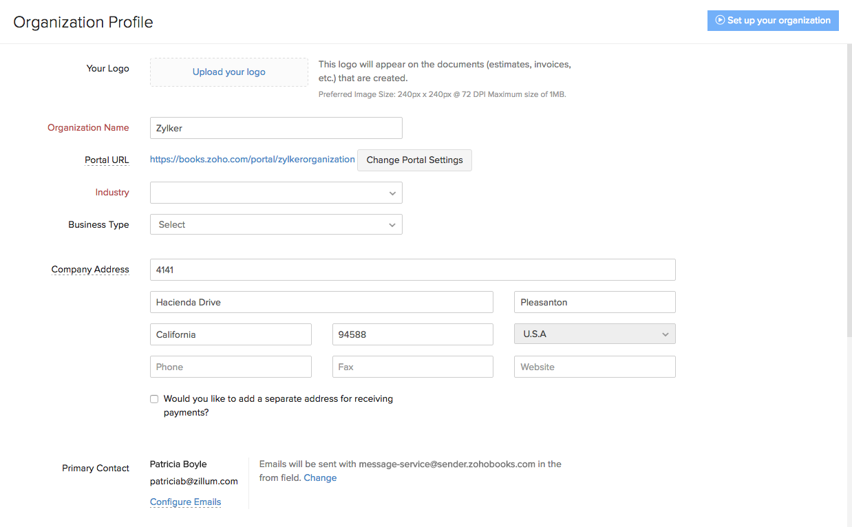This screenshot has width=852, height=527.
Task: Click the Hacienda Drive street field
Action: click(321, 302)
